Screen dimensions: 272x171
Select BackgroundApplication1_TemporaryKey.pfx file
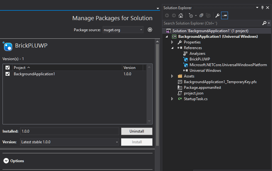pos(220,82)
